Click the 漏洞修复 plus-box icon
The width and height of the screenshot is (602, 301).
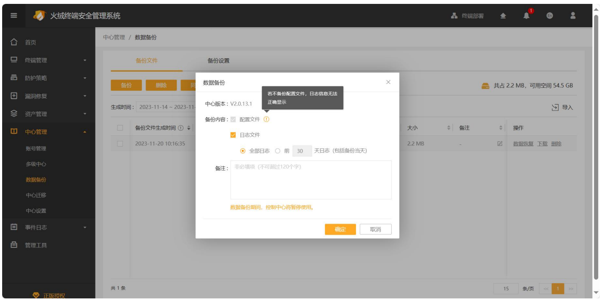pyautogui.click(x=14, y=96)
